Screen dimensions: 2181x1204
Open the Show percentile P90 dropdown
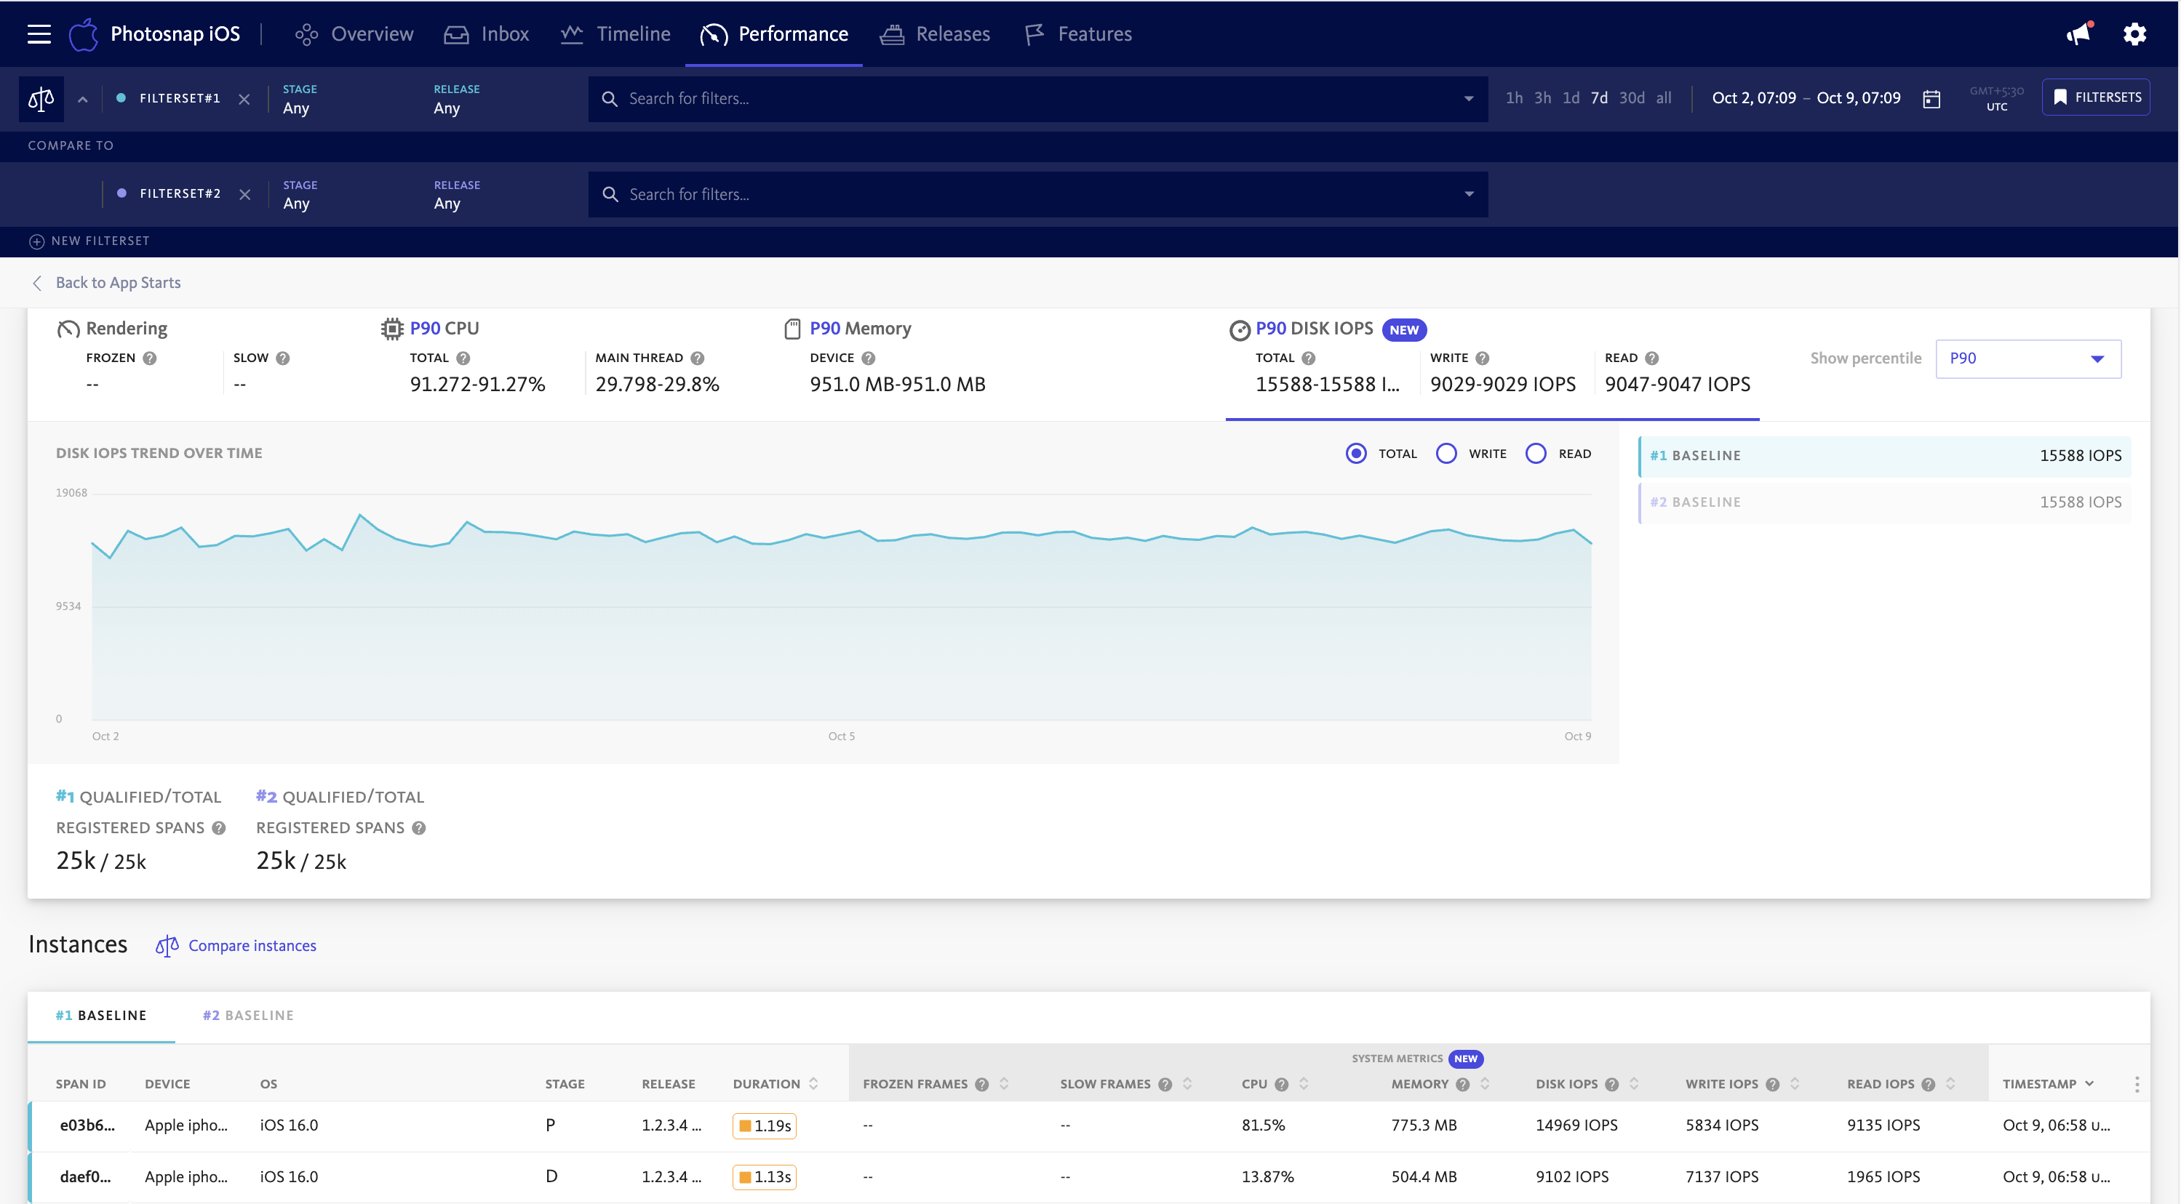(x=2028, y=358)
